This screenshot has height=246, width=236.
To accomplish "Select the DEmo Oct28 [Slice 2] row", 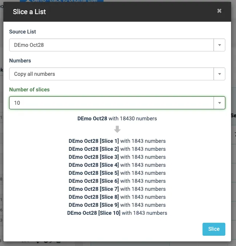I will [x=117, y=149].
